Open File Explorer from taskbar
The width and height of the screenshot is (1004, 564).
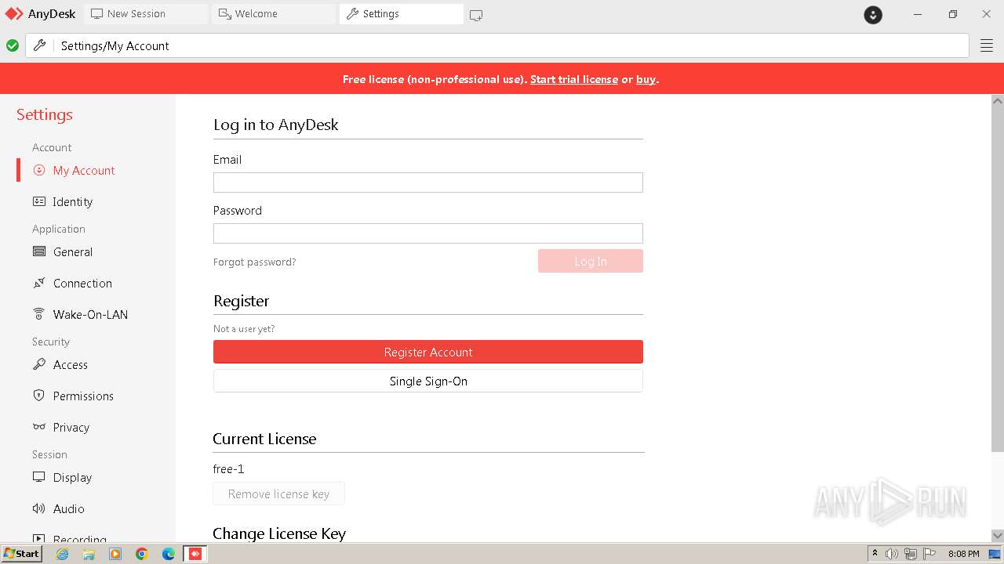(x=89, y=554)
